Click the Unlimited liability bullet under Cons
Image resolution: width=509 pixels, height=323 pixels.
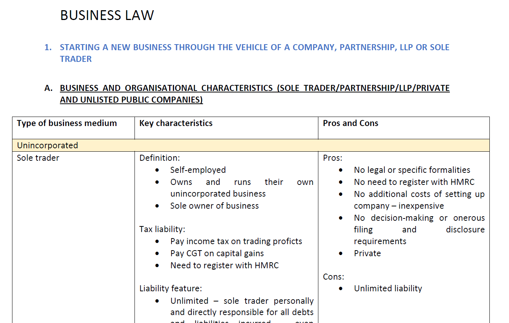[x=388, y=288]
